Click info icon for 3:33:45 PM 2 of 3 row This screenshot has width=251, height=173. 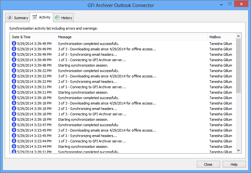coord(14,135)
